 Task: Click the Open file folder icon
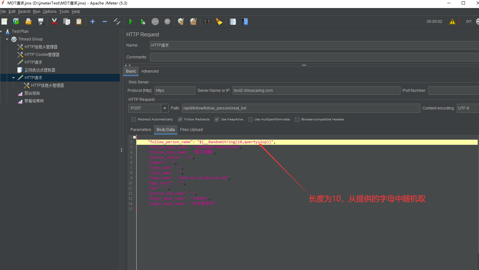click(x=29, y=22)
